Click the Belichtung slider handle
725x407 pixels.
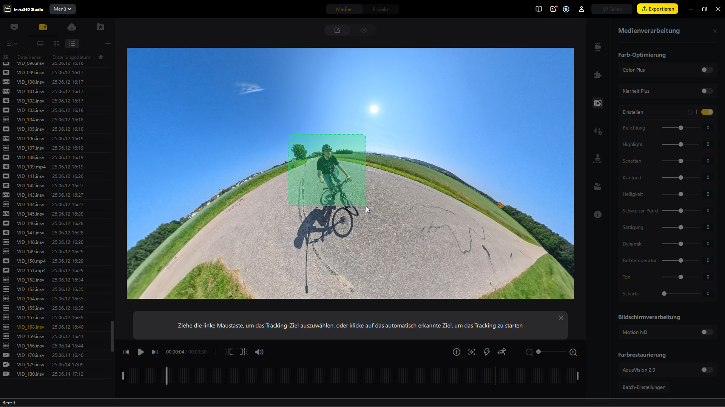(681, 128)
